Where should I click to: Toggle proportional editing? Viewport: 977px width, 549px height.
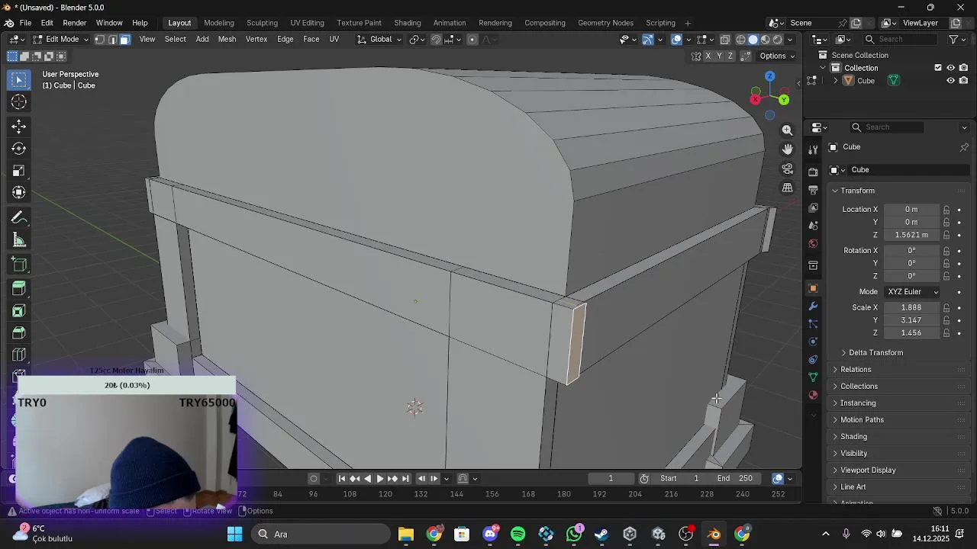(x=472, y=40)
